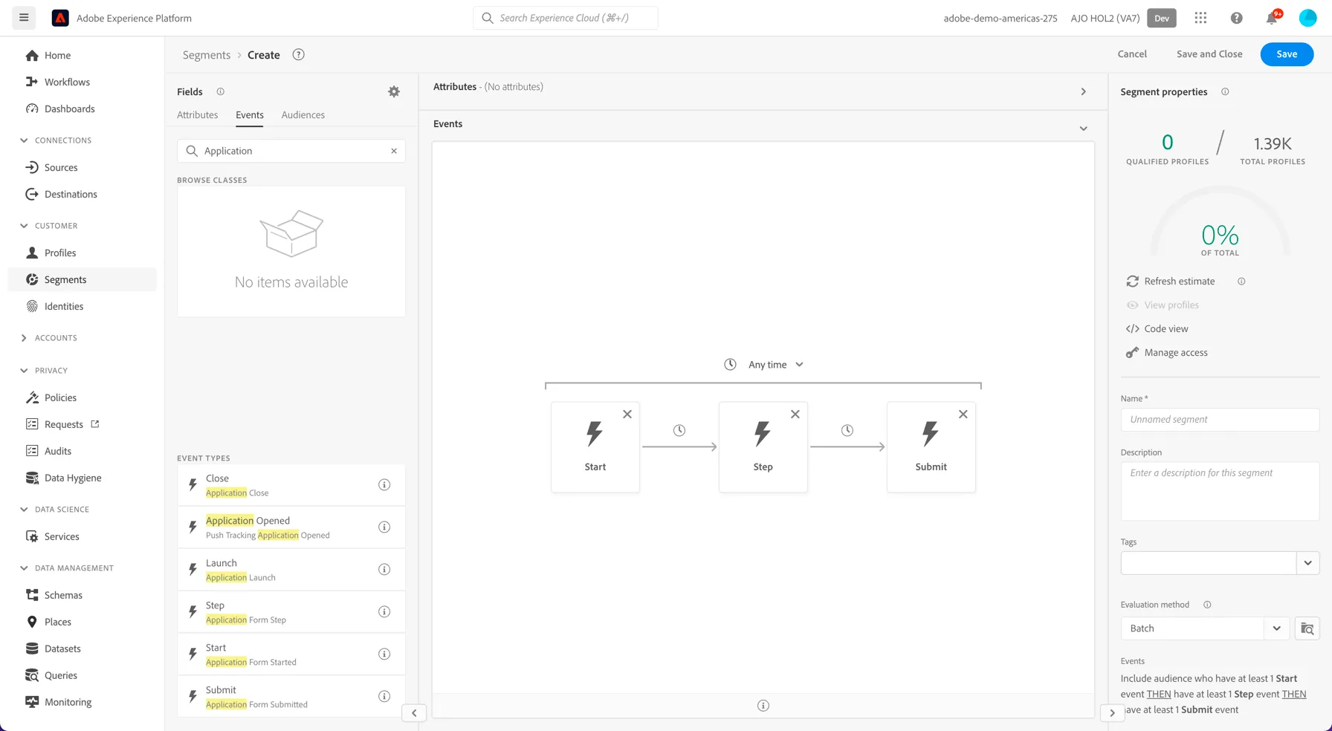Viewport: 1332px width, 731px height.
Task: Set time constraint between Start and Step
Action: coord(679,430)
